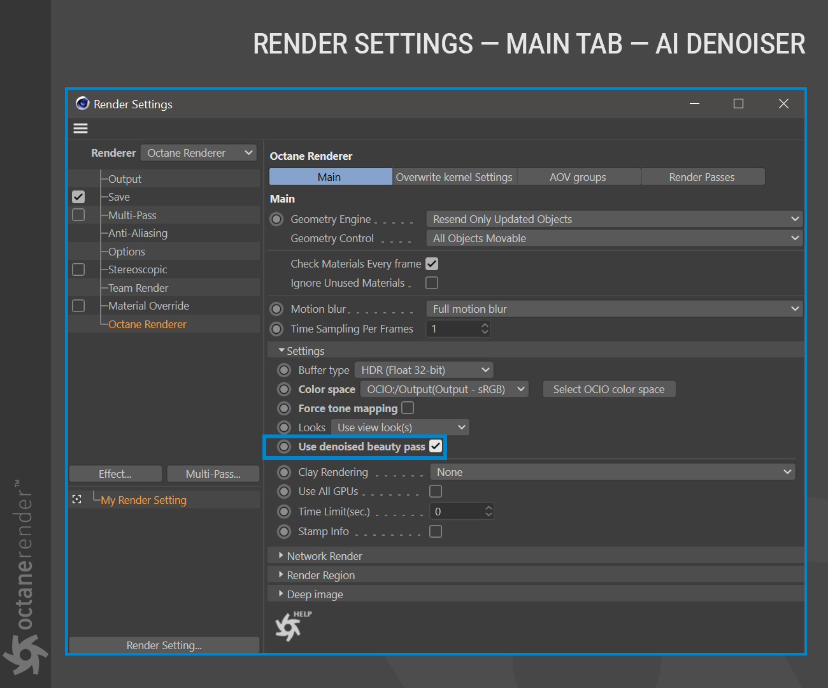
Task: Click the icon beside My Render Setting
Action: [x=77, y=499]
